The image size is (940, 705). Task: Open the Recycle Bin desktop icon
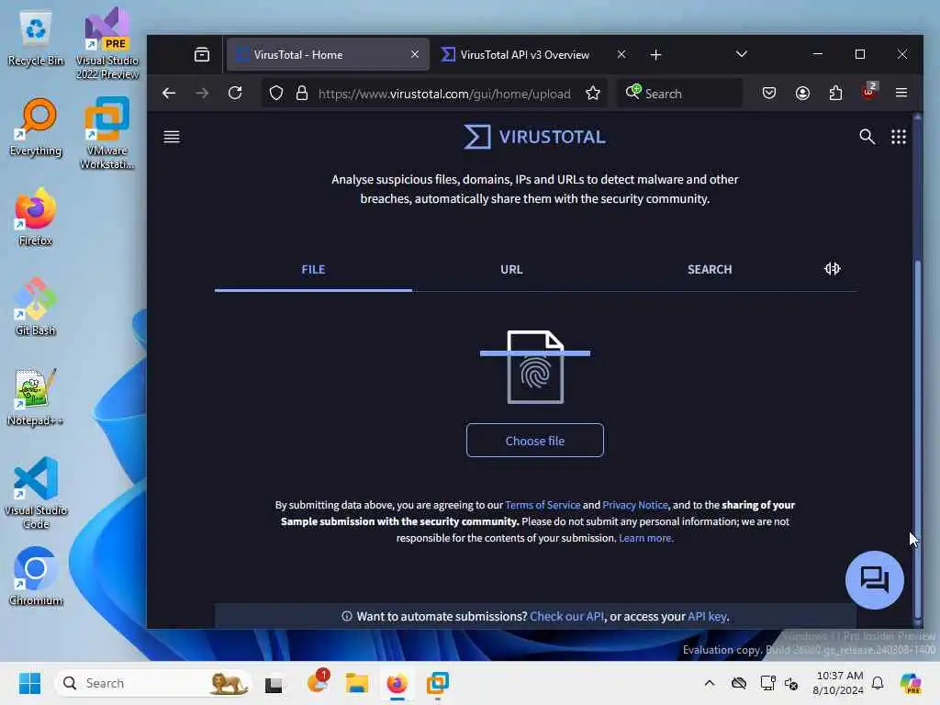pos(36,39)
